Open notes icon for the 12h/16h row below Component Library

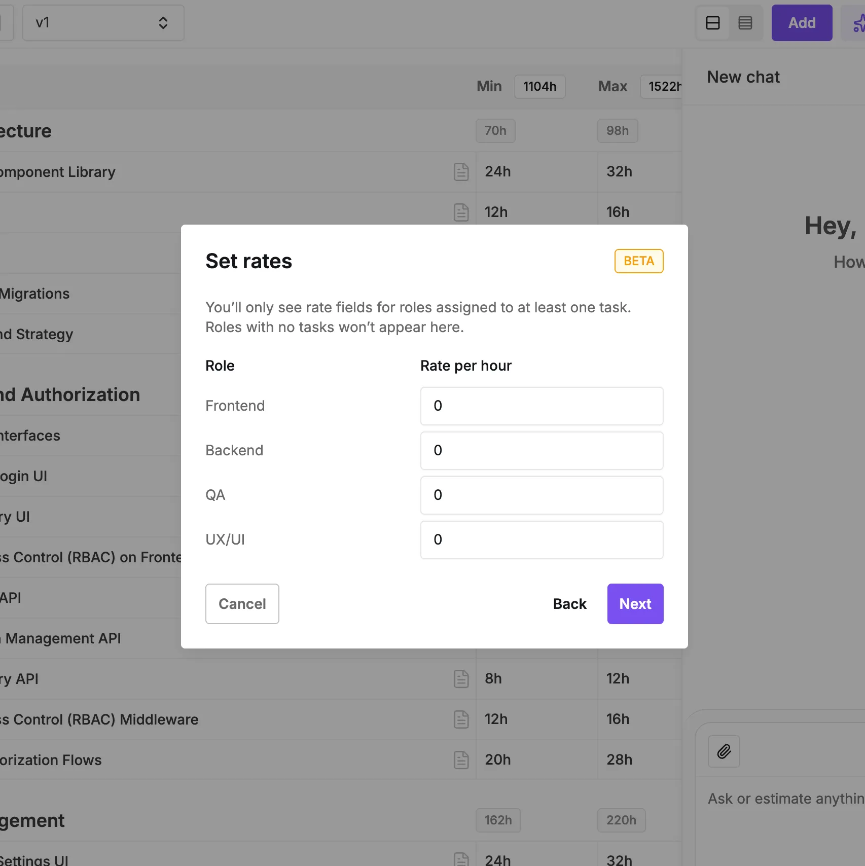(461, 212)
